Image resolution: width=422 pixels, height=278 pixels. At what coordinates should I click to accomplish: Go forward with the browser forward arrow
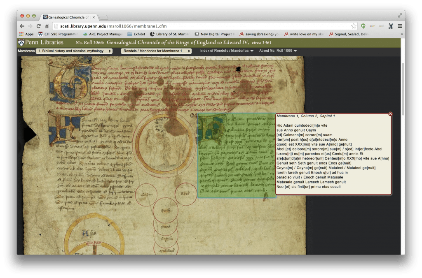coord(30,26)
